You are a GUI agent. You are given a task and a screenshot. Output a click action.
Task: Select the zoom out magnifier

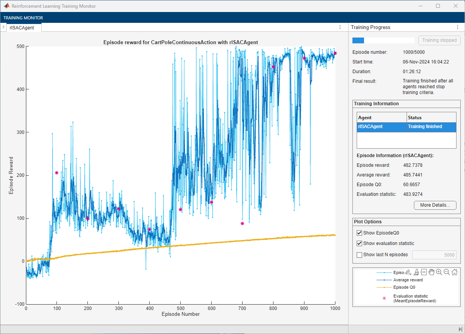coord(447,272)
